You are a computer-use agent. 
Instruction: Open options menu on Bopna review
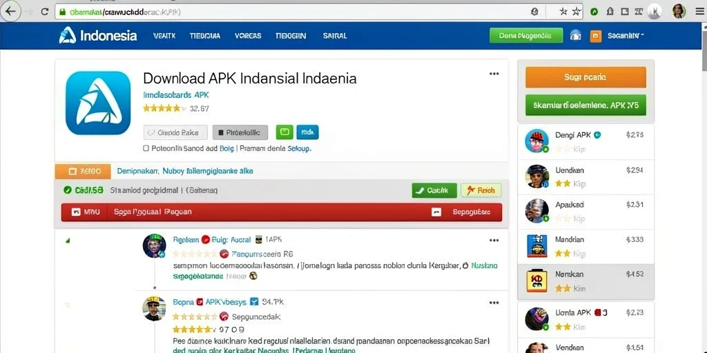(x=494, y=303)
